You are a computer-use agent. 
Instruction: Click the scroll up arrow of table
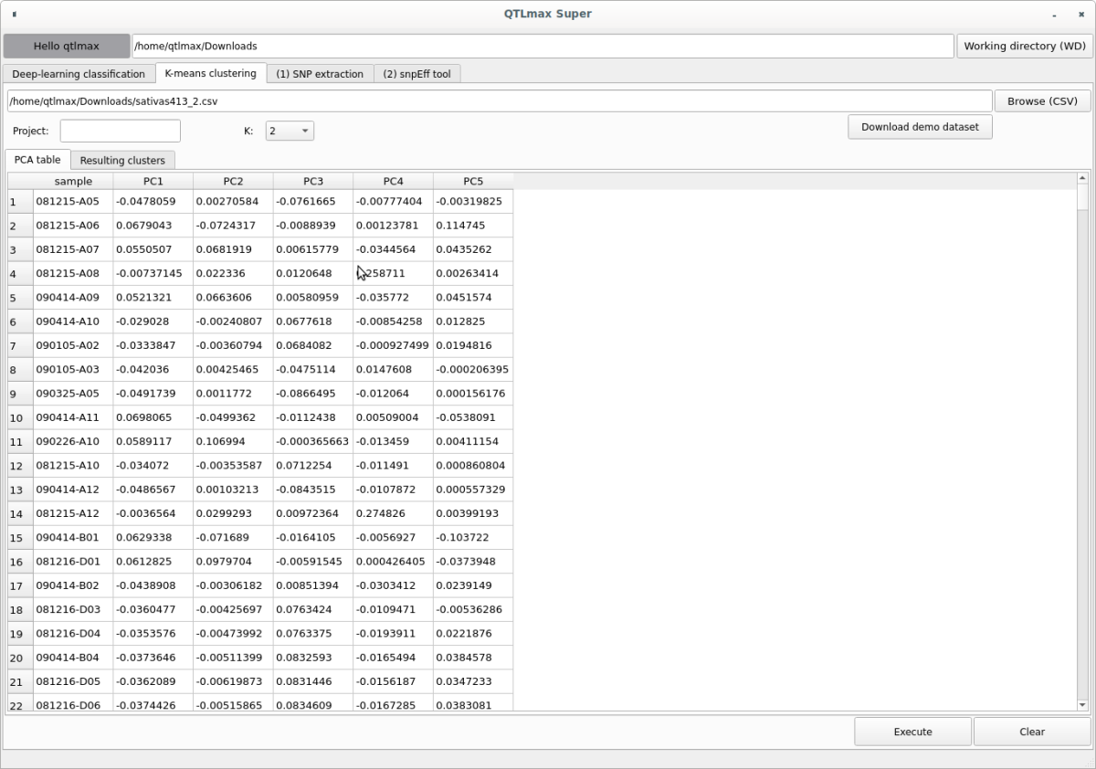pyautogui.click(x=1083, y=178)
